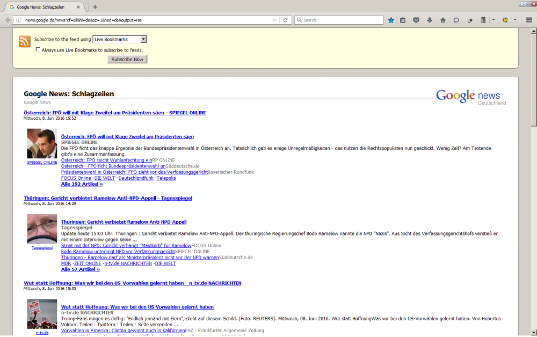537x337 pixels.
Task: Click the scrollbar up arrow
Action: click(x=534, y=31)
